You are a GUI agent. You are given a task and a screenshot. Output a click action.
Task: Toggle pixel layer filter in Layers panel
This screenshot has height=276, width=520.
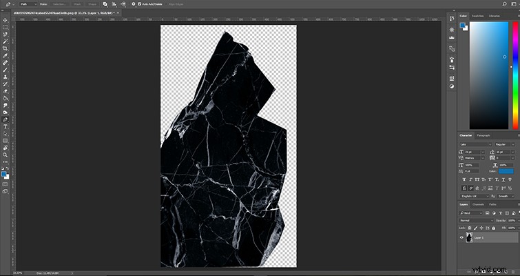click(487, 213)
